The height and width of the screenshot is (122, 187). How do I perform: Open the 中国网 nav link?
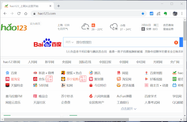pyautogui.click(x=124, y=62)
